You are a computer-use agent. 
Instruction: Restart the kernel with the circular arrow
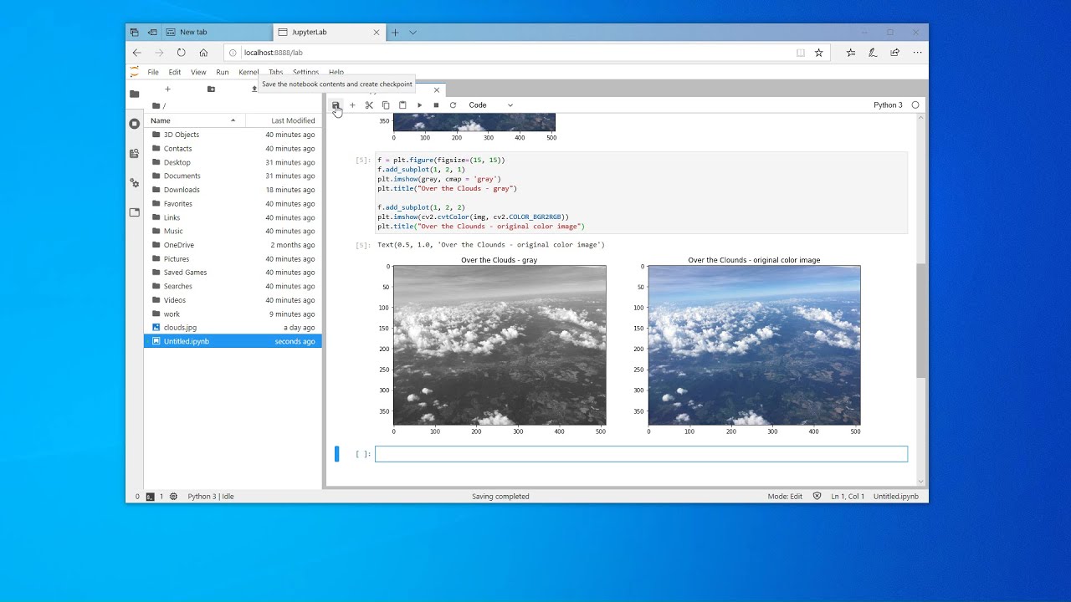[x=453, y=105]
